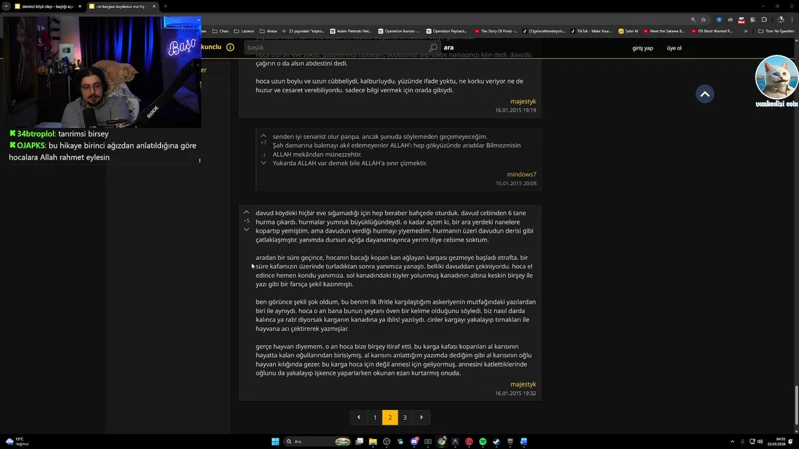Open The Story Of Ponzi YouTube bookmark

496,31
